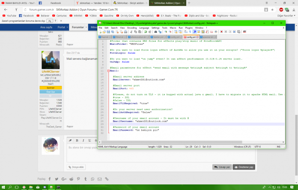This screenshot has width=298, height=190.
Task: Switch to the Facebook browser tab
Action: coord(56,3)
